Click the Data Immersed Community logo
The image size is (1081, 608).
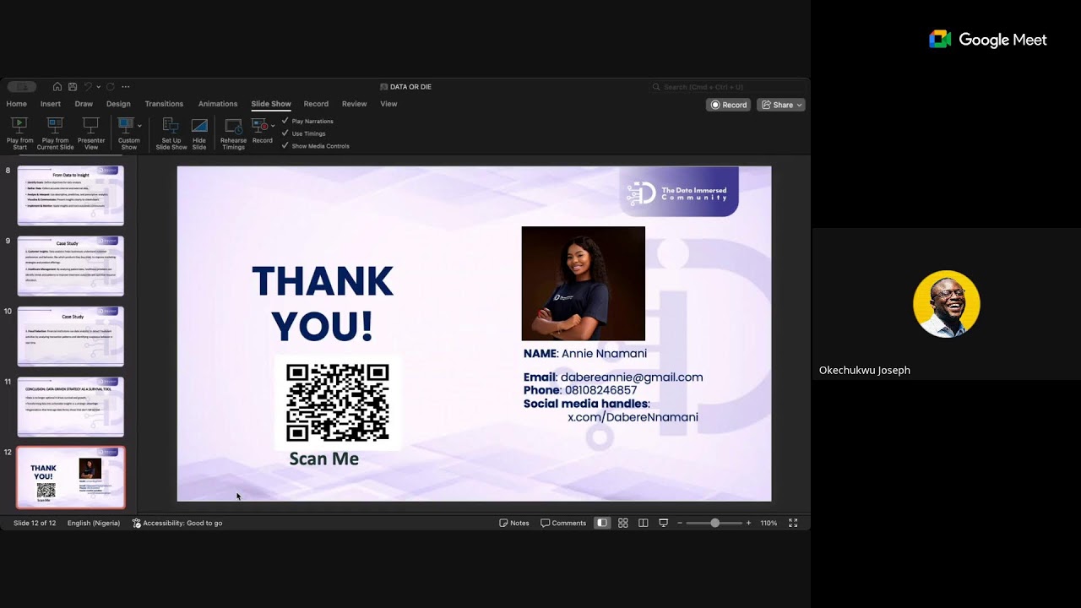click(x=679, y=192)
